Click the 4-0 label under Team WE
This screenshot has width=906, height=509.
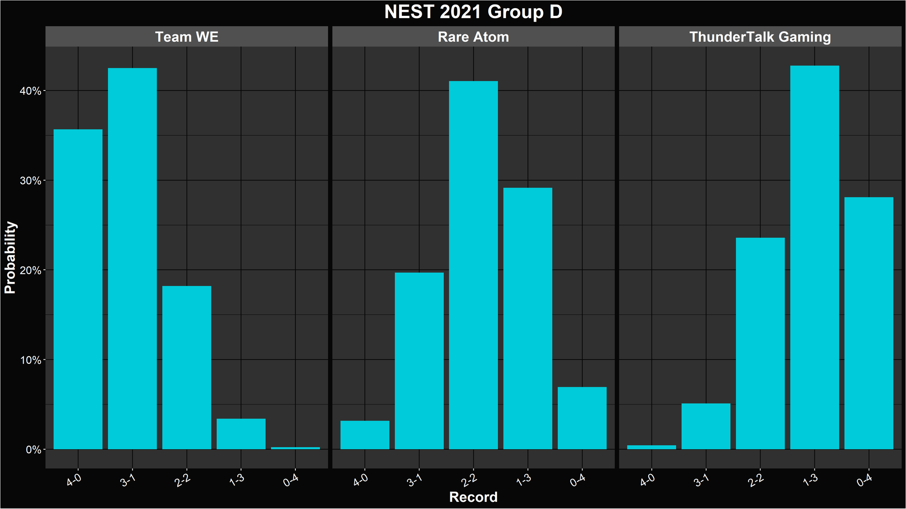[x=74, y=480]
